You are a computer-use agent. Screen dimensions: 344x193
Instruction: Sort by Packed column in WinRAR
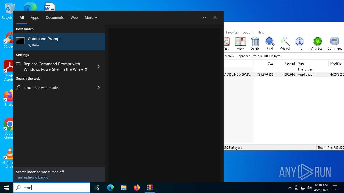point(285,64)
